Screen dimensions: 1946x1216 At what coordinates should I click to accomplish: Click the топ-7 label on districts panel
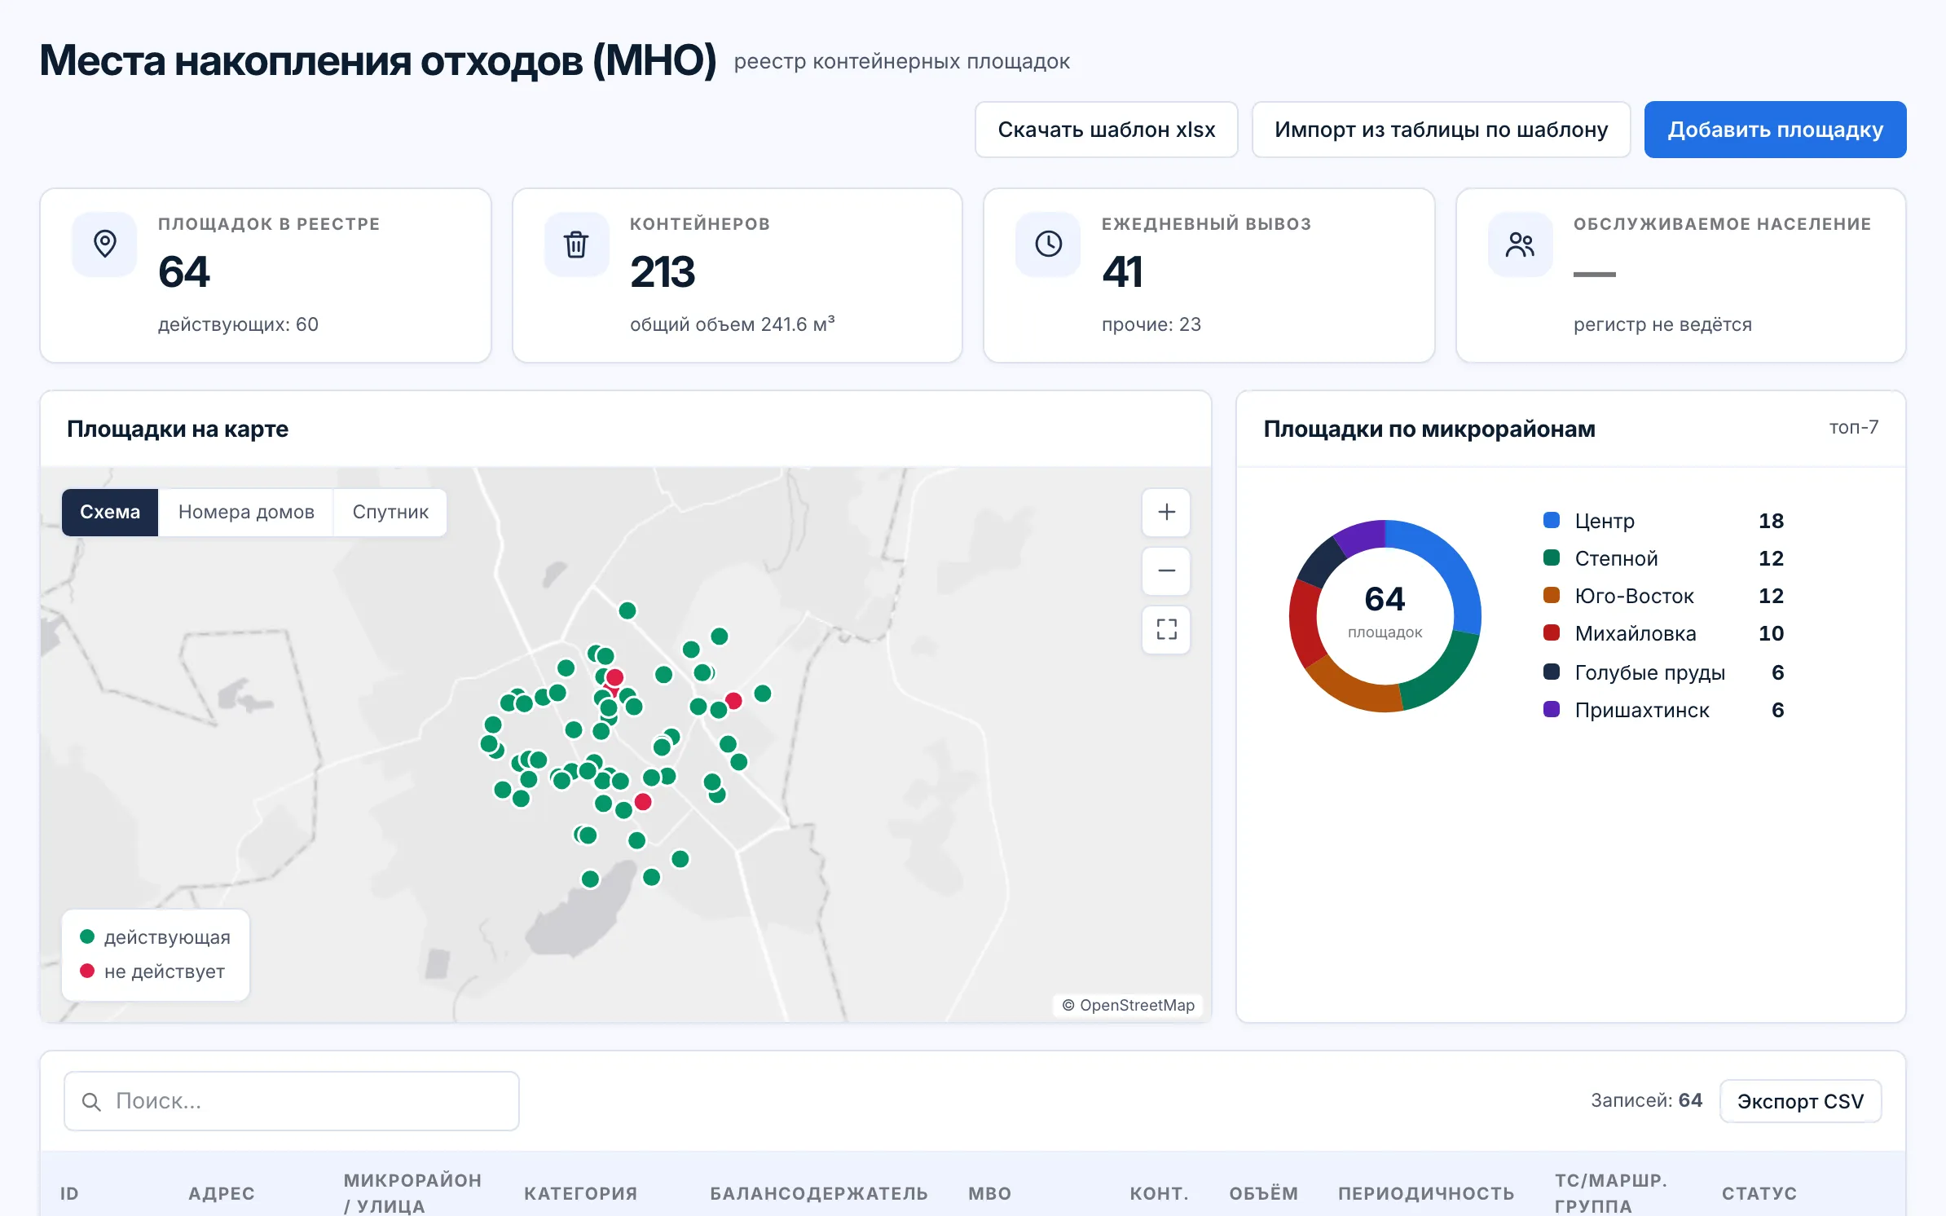pos(1853,427)
